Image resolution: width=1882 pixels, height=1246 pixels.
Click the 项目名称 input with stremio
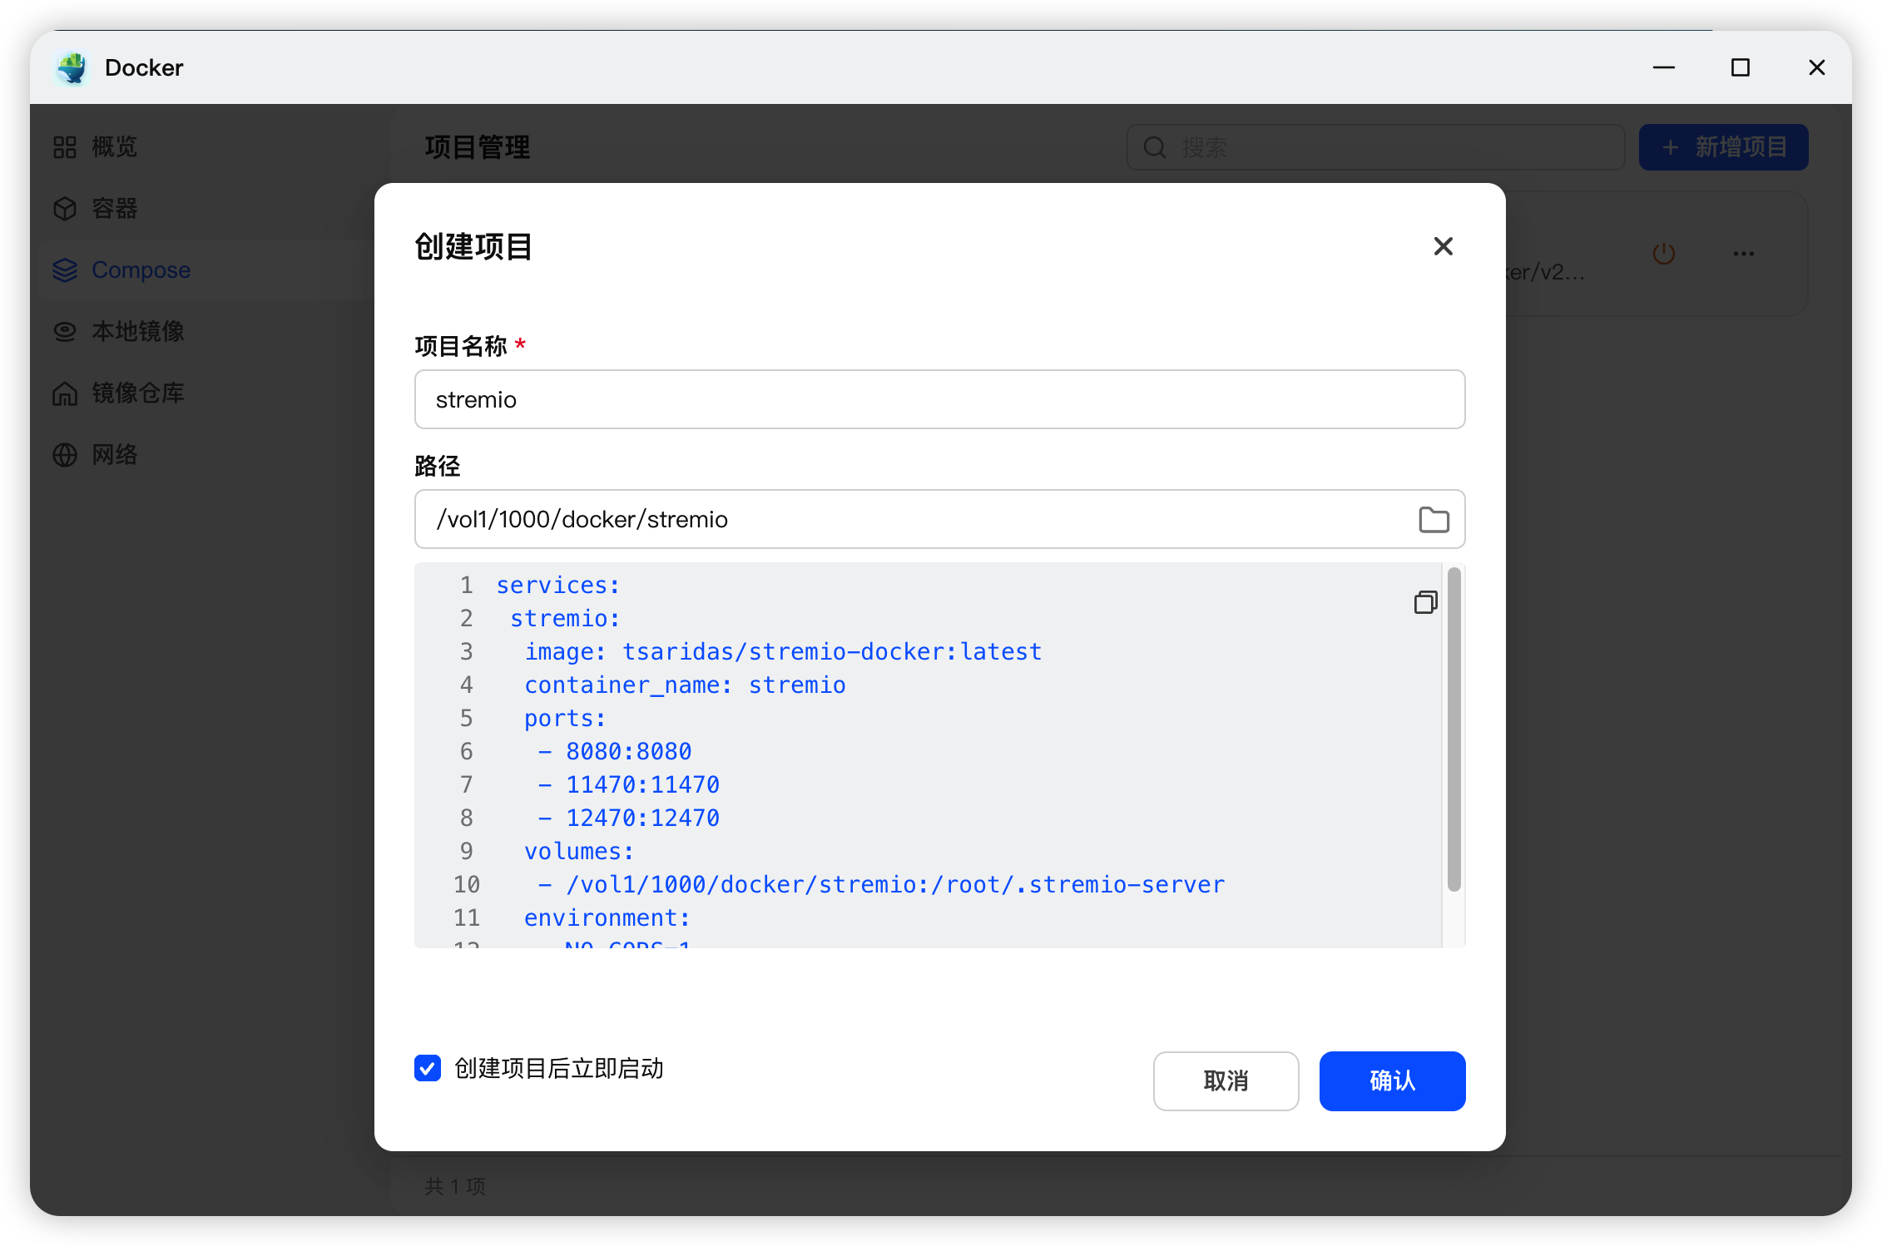tap(939, 400)
